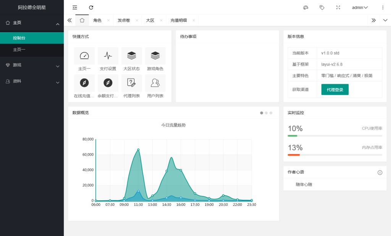Open 在线充值 via the compass icon
This screenshot has height=236, width=391.
coord(84,83)
